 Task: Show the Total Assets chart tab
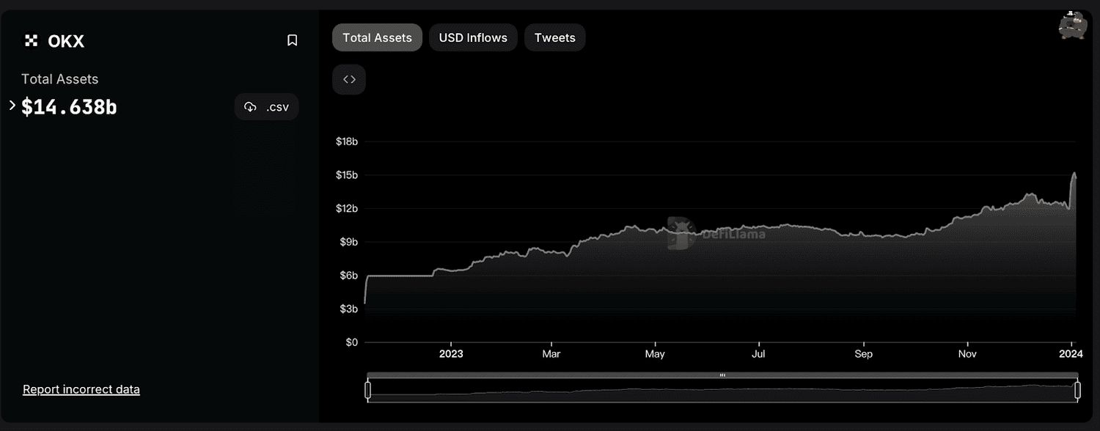[377, 37]
